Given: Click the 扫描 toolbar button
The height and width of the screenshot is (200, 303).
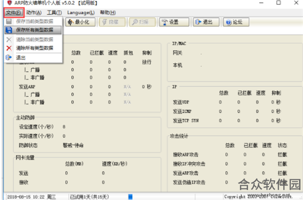Looking at the screenshot, I should pos(142,22).
